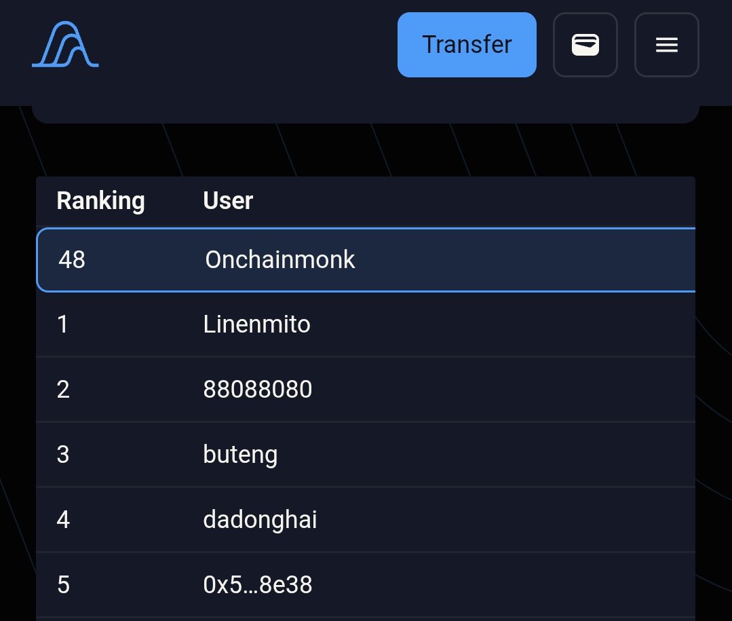Screen dimensions: 732x621
Task: Click rank number 5 beside 0x5…8e38
Action: pos(63,585)
